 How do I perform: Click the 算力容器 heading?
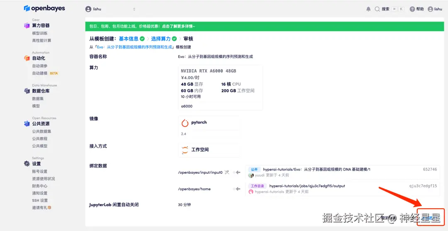click(x=41, y=25)
